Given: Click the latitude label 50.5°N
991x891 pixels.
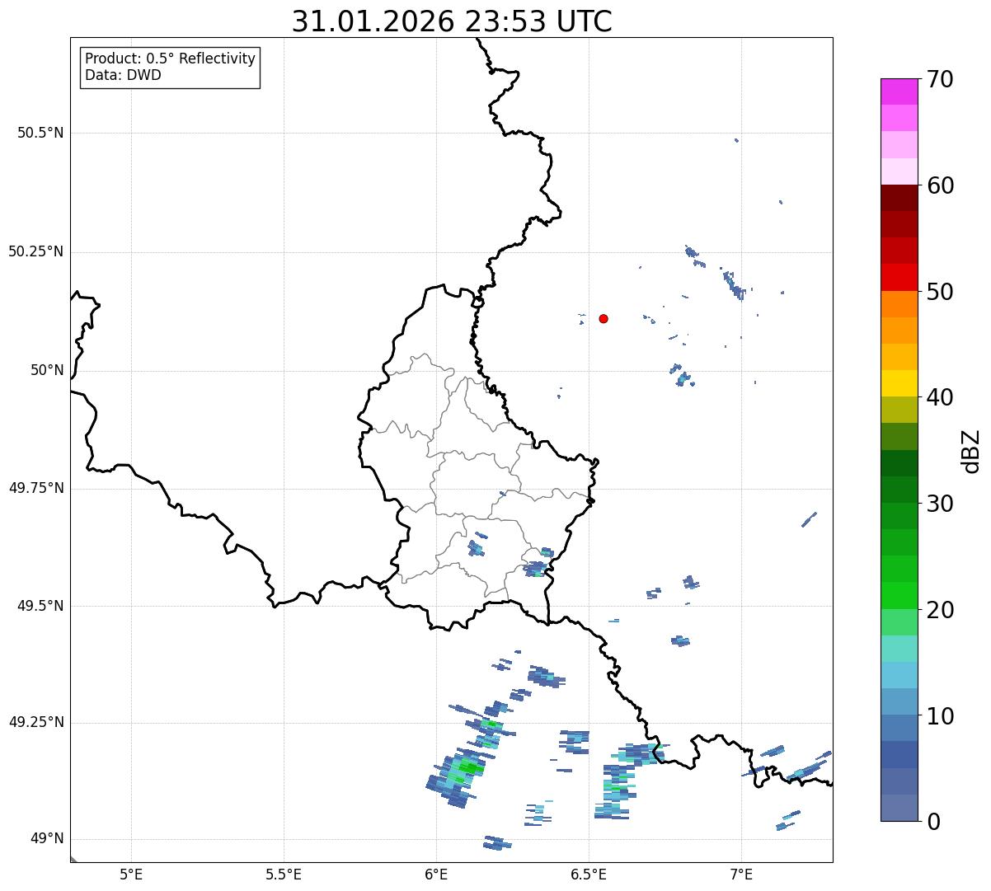Looking at the screenshot, I should tap(40, 133).
